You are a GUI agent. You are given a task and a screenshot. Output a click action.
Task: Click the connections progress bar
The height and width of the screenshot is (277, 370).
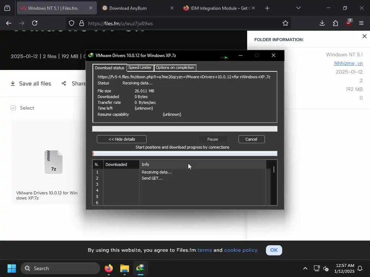coord(185,154)
